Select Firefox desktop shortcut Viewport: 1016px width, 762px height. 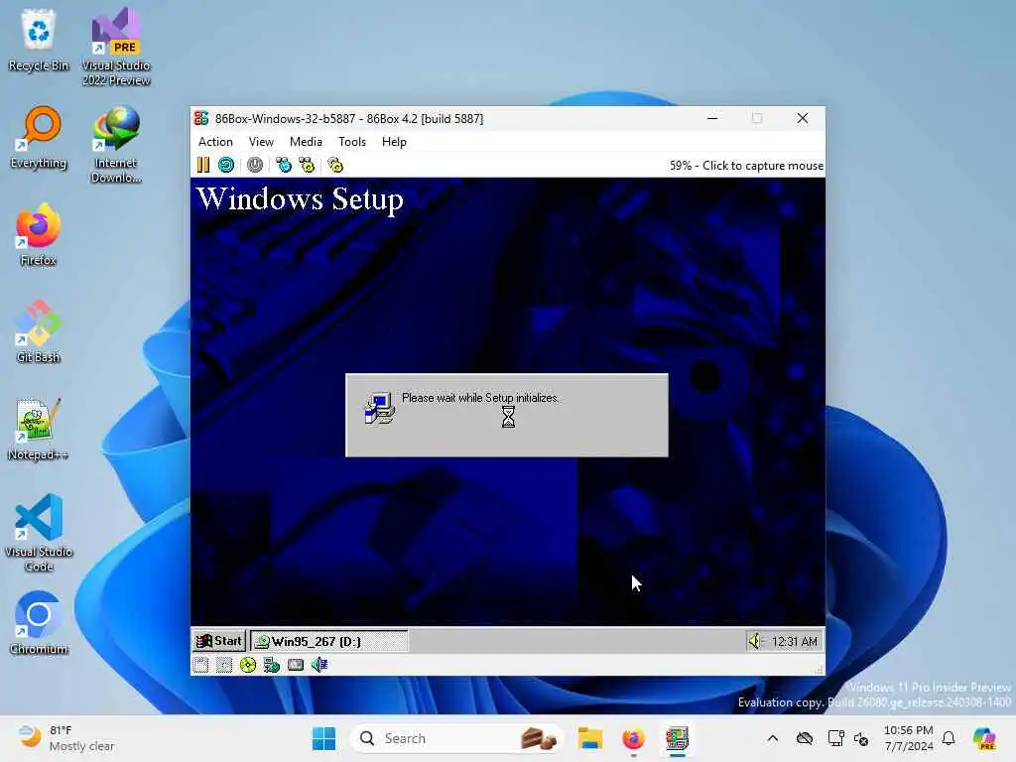(x=39, y=234)
